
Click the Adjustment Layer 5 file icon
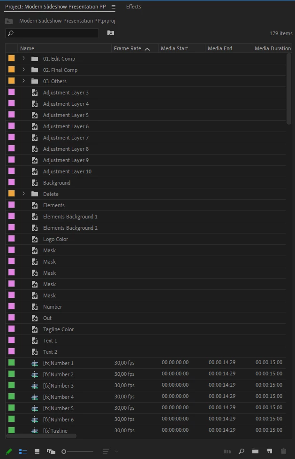click(x=35, y=115)
